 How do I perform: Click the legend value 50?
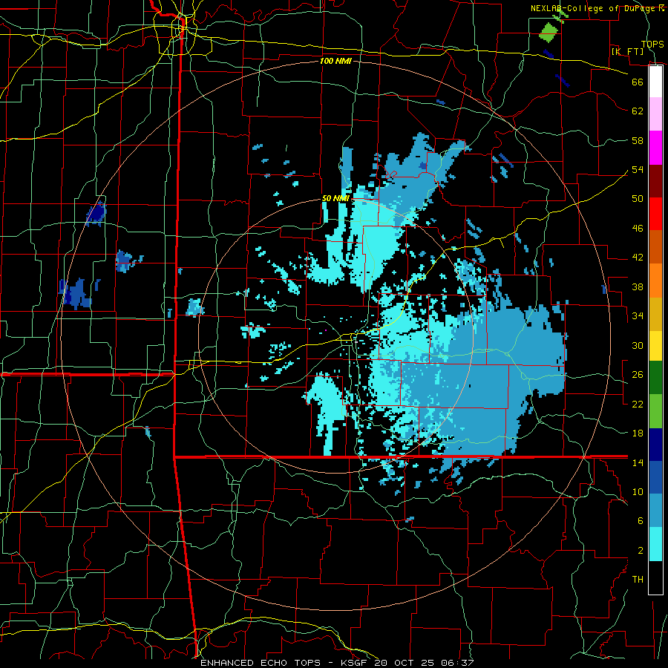[x=638, y=199]
